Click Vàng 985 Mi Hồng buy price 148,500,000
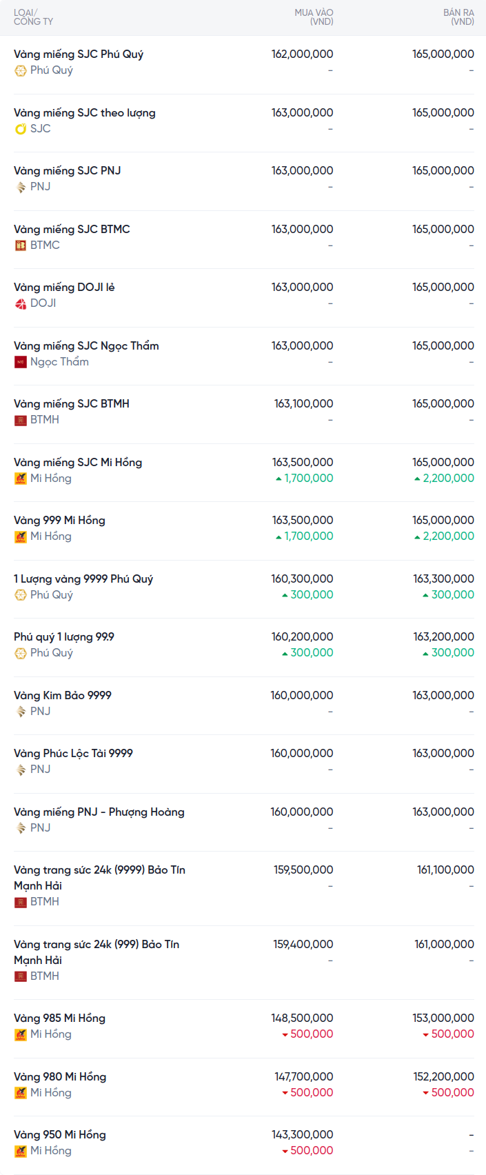 tap(302, 1018)
